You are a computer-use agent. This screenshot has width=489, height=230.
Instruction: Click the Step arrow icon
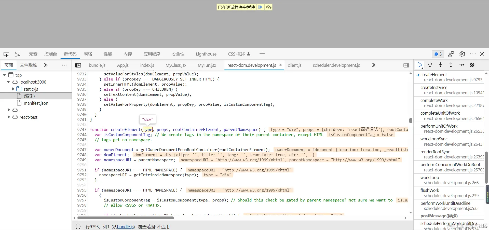pos(461,65)
